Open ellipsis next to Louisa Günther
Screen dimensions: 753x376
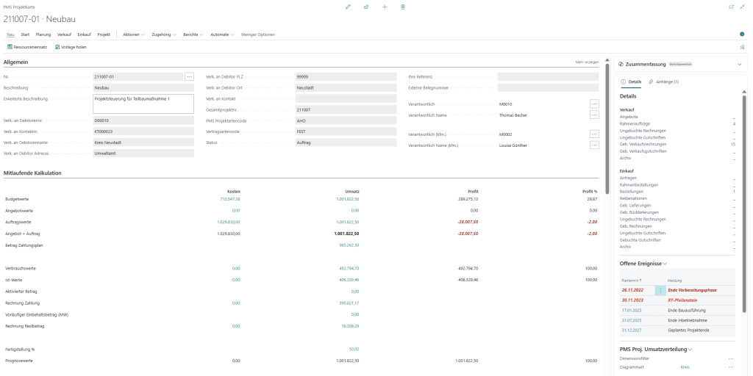point(594,145)
